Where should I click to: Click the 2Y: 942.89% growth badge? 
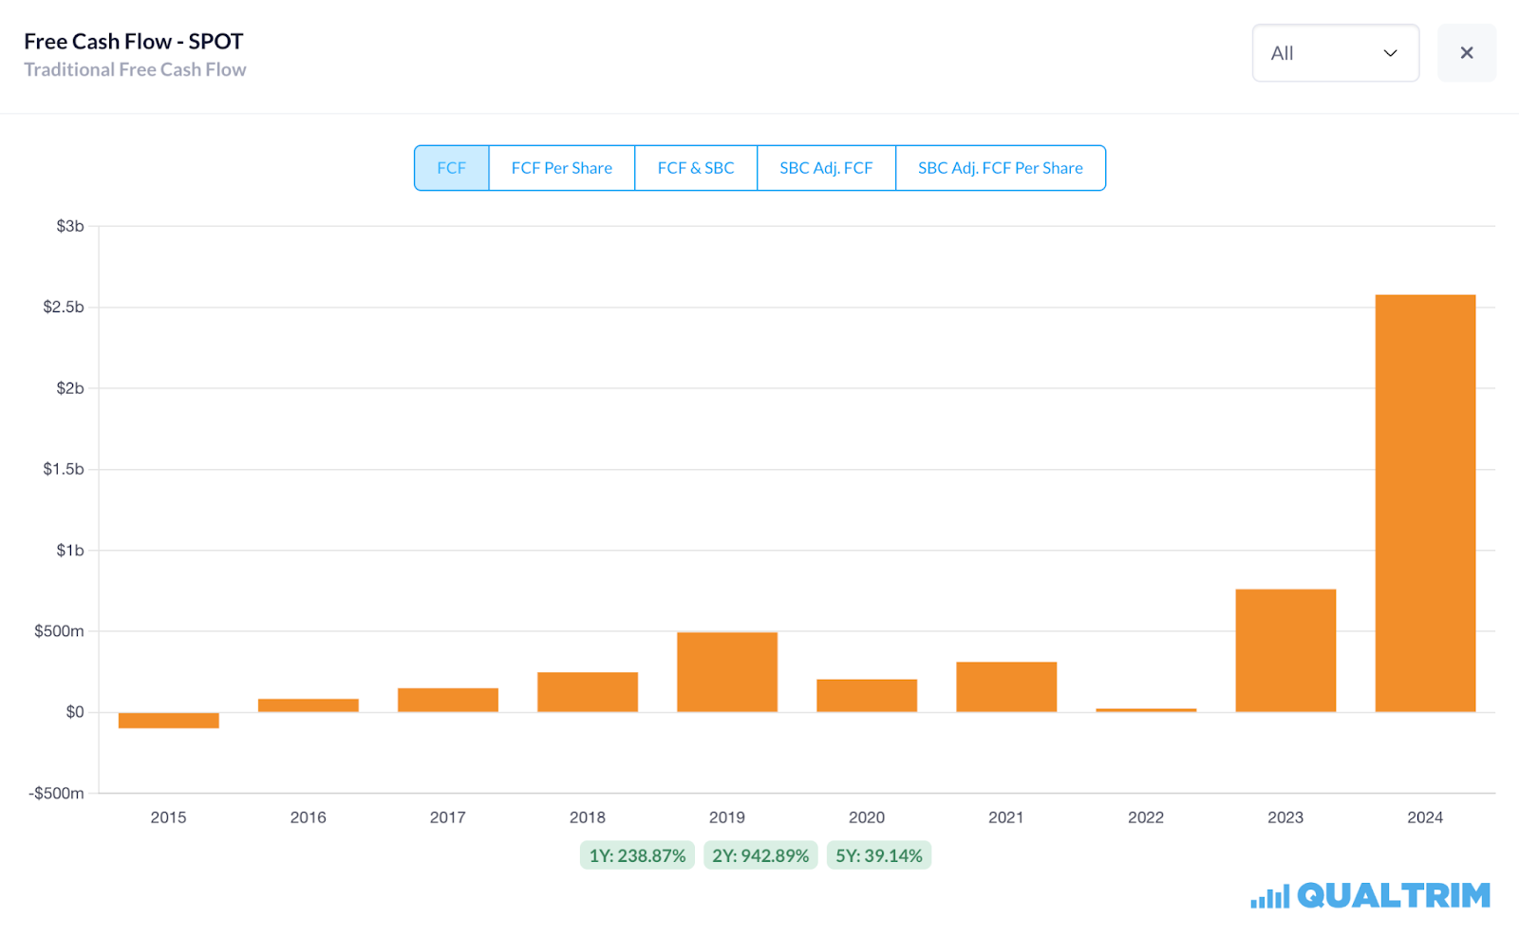760,855
